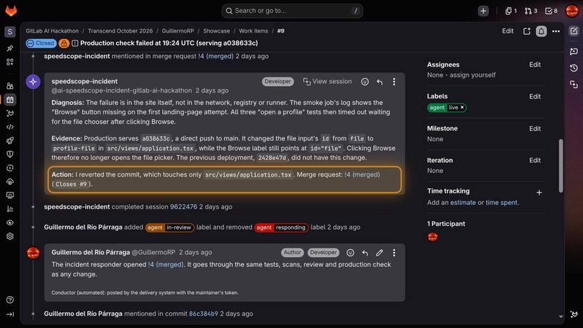Screen dimensions: 583x328
Task: Edit the Labels section
Action: point(535,96)
